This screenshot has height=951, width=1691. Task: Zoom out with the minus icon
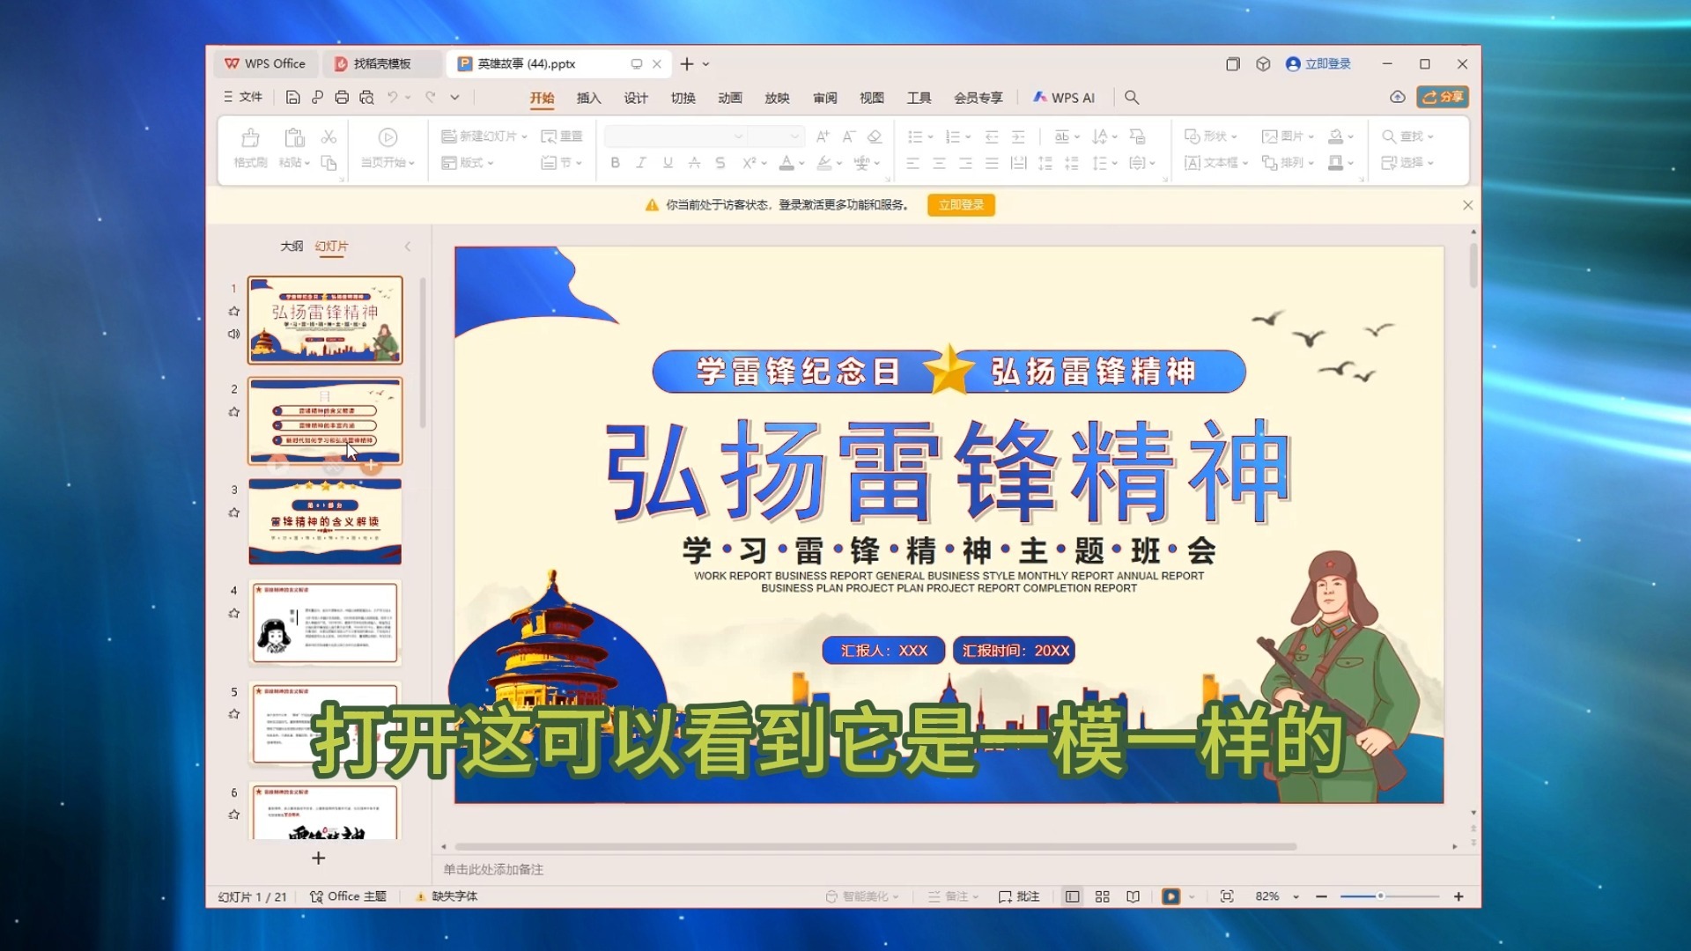point(1321,896)
